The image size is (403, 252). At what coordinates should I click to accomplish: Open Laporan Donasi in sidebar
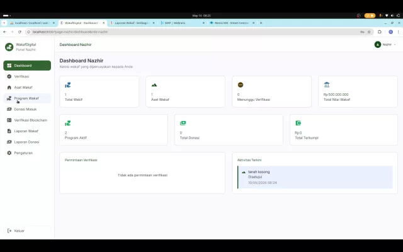(x=27, y=142)
